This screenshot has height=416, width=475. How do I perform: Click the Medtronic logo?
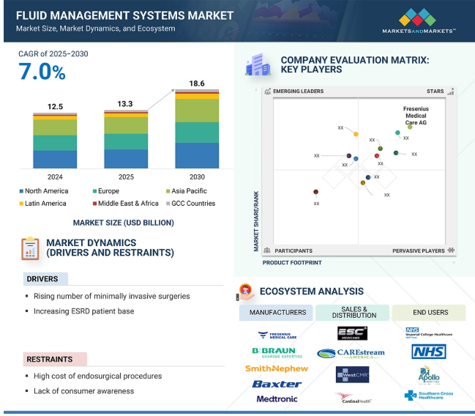click(x=277, y=399)
